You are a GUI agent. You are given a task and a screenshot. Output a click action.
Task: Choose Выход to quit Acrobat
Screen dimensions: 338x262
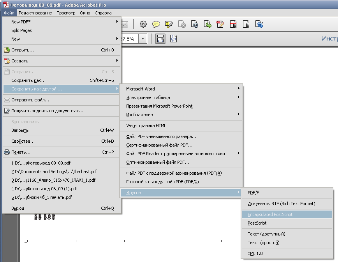point(62,208)
